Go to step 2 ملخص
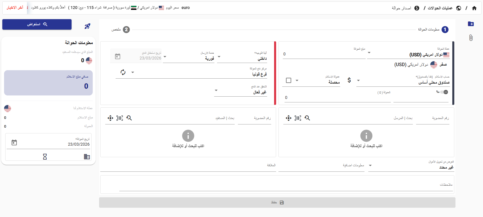Screen dimensions: 483x217 126,30
